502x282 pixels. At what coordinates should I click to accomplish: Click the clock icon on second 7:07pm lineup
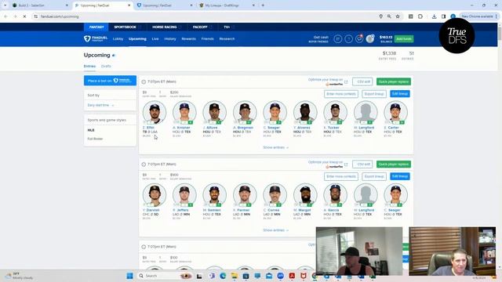[x=144, y=164]
